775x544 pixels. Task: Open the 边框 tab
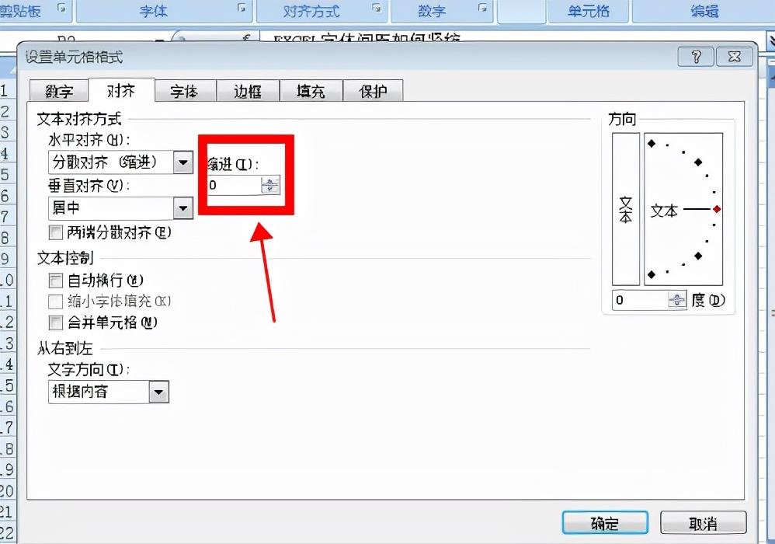pos(248,91)
